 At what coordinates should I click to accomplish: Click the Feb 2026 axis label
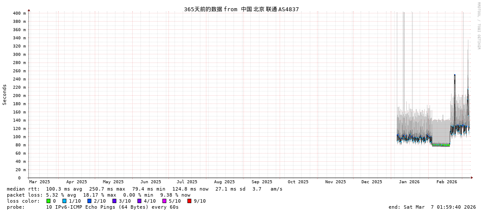click(447, 182)
